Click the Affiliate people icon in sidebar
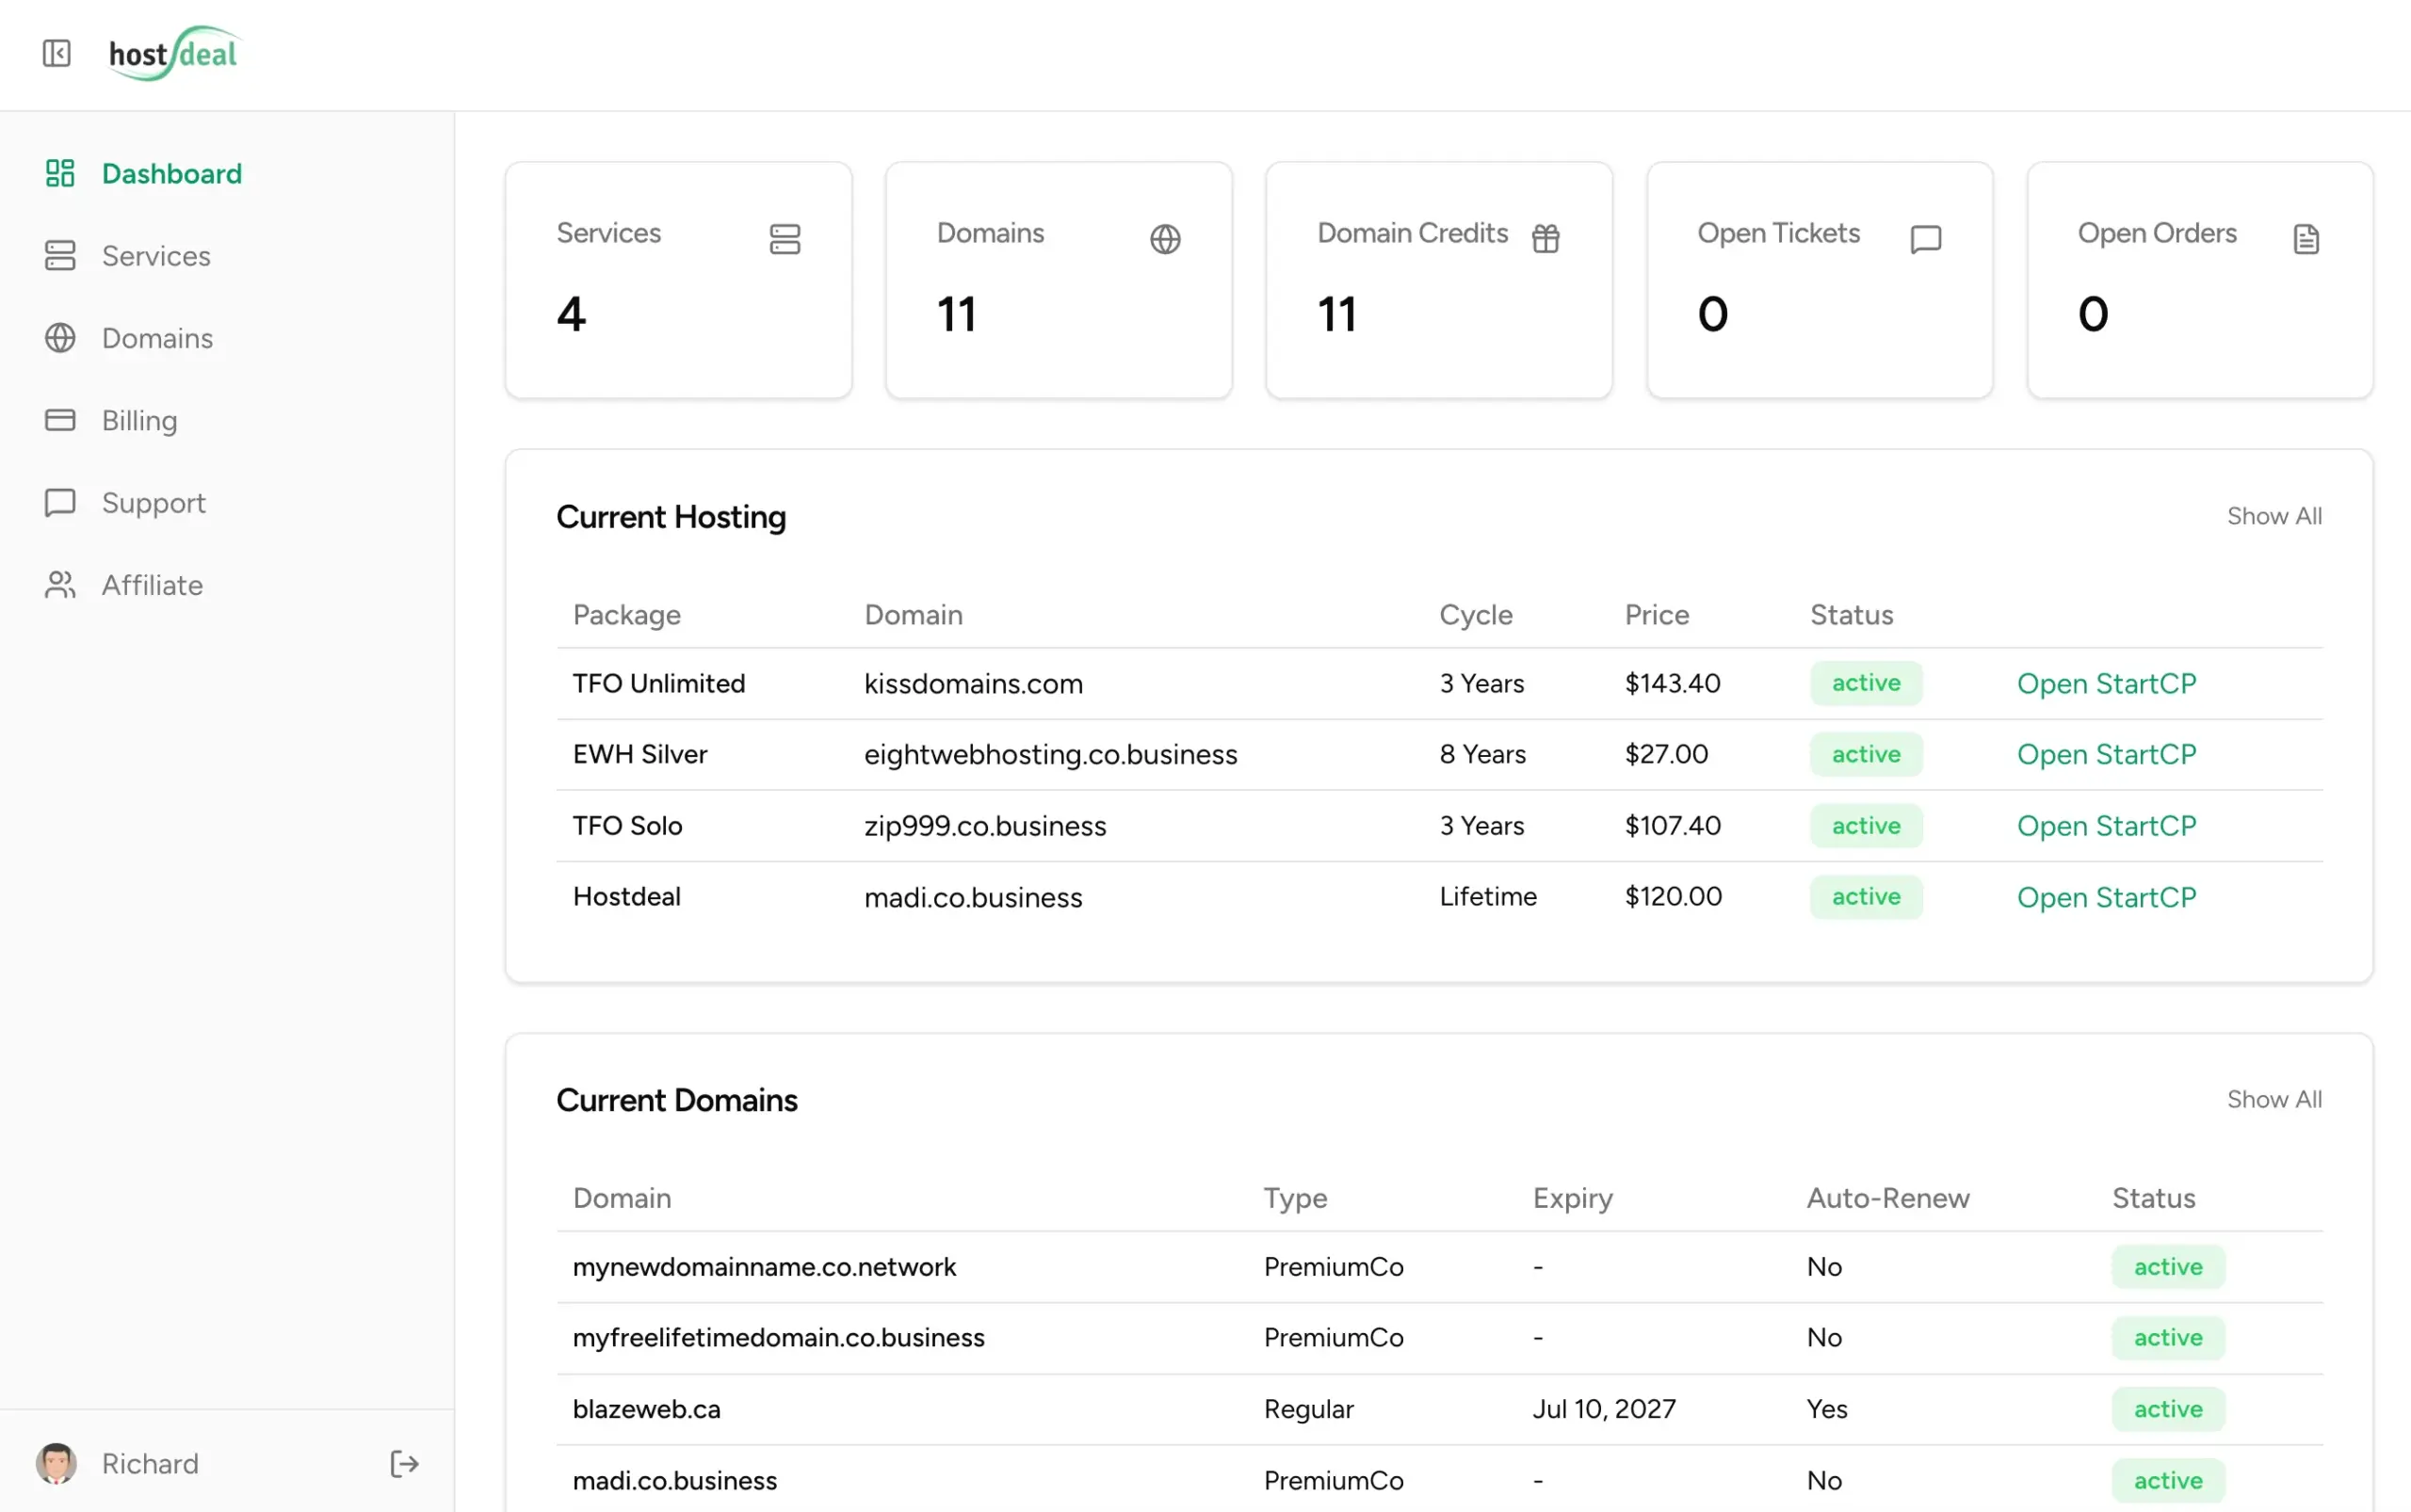 click(60, 585)
